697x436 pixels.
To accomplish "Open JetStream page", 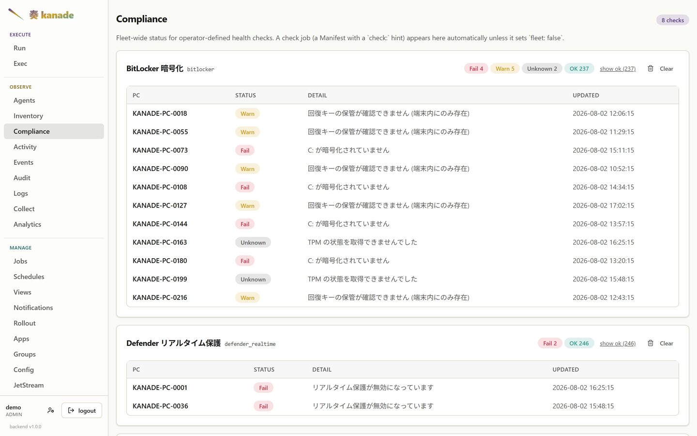I will (x=54, y=385).
